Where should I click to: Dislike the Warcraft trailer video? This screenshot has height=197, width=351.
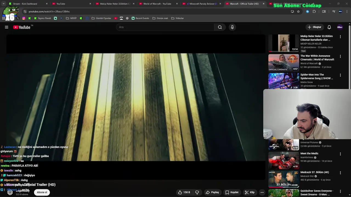[197, 192]
